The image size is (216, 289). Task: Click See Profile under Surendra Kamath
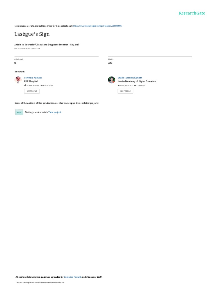pos(32,91)
